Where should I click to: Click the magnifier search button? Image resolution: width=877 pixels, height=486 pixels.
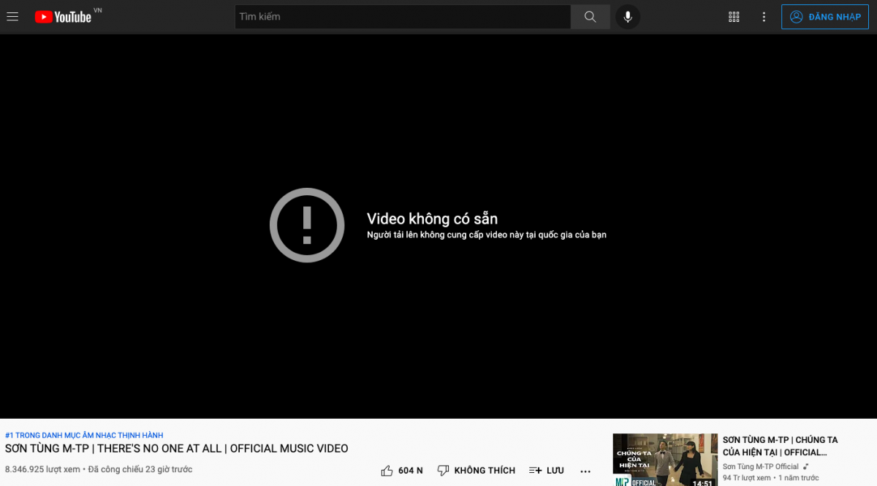[x=591, y=17]
